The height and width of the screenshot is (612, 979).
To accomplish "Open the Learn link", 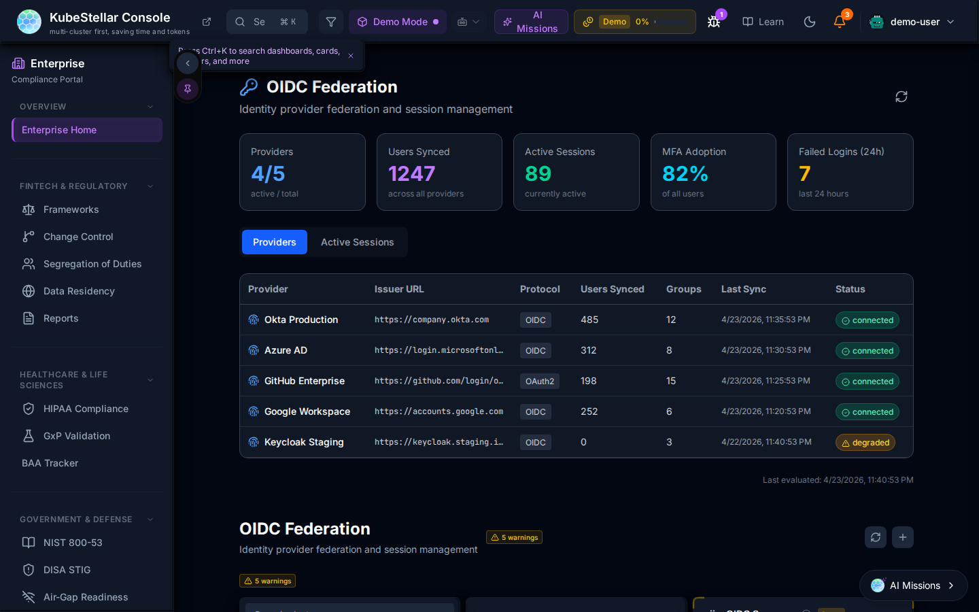I will [763, 22].
